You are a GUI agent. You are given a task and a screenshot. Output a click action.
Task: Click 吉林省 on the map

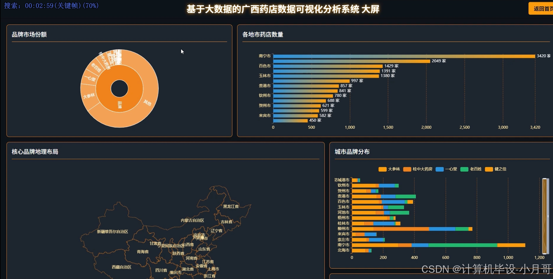227,222
